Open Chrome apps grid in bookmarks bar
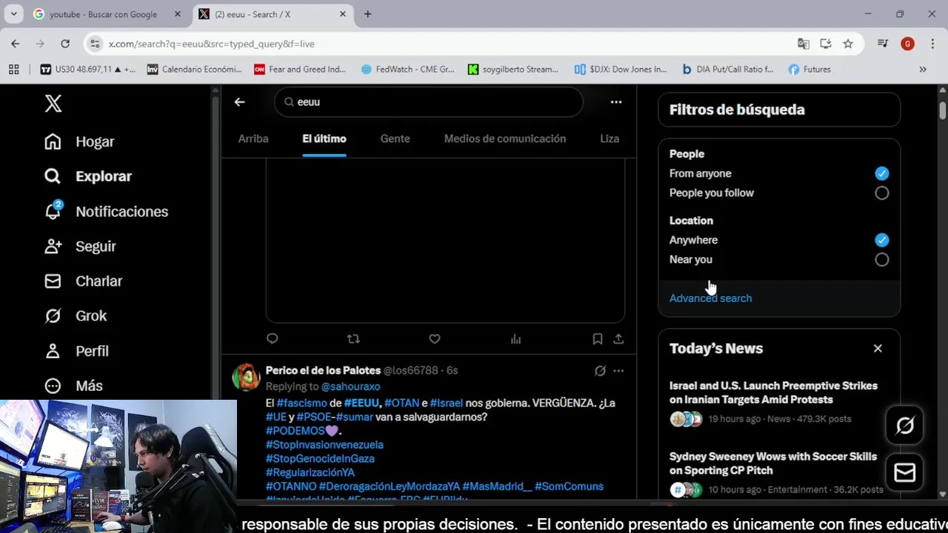The height and width of the screenshot is (533, 948). pos(13,69)
